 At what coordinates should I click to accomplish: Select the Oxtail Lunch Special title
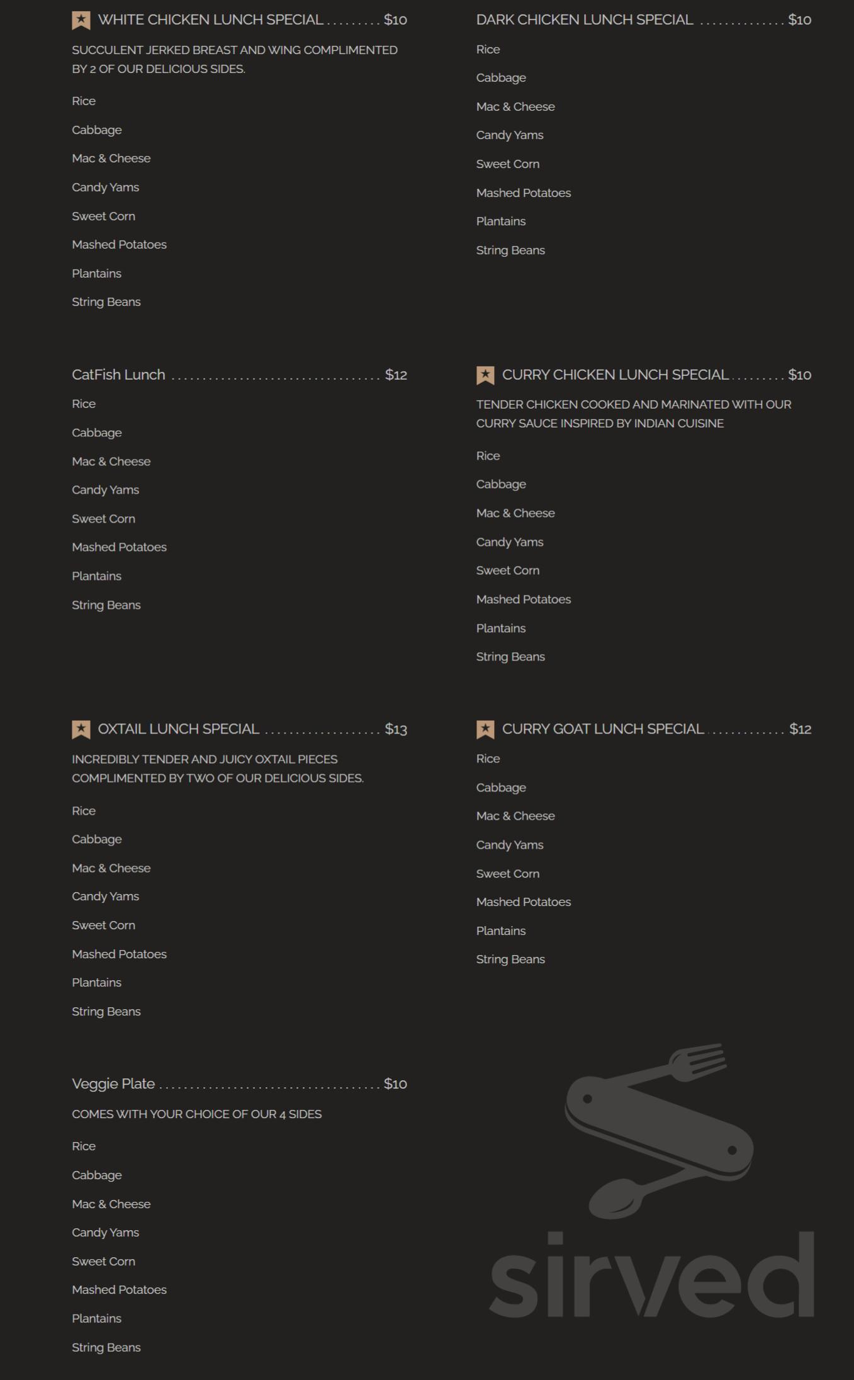click(x=178, y=730)
